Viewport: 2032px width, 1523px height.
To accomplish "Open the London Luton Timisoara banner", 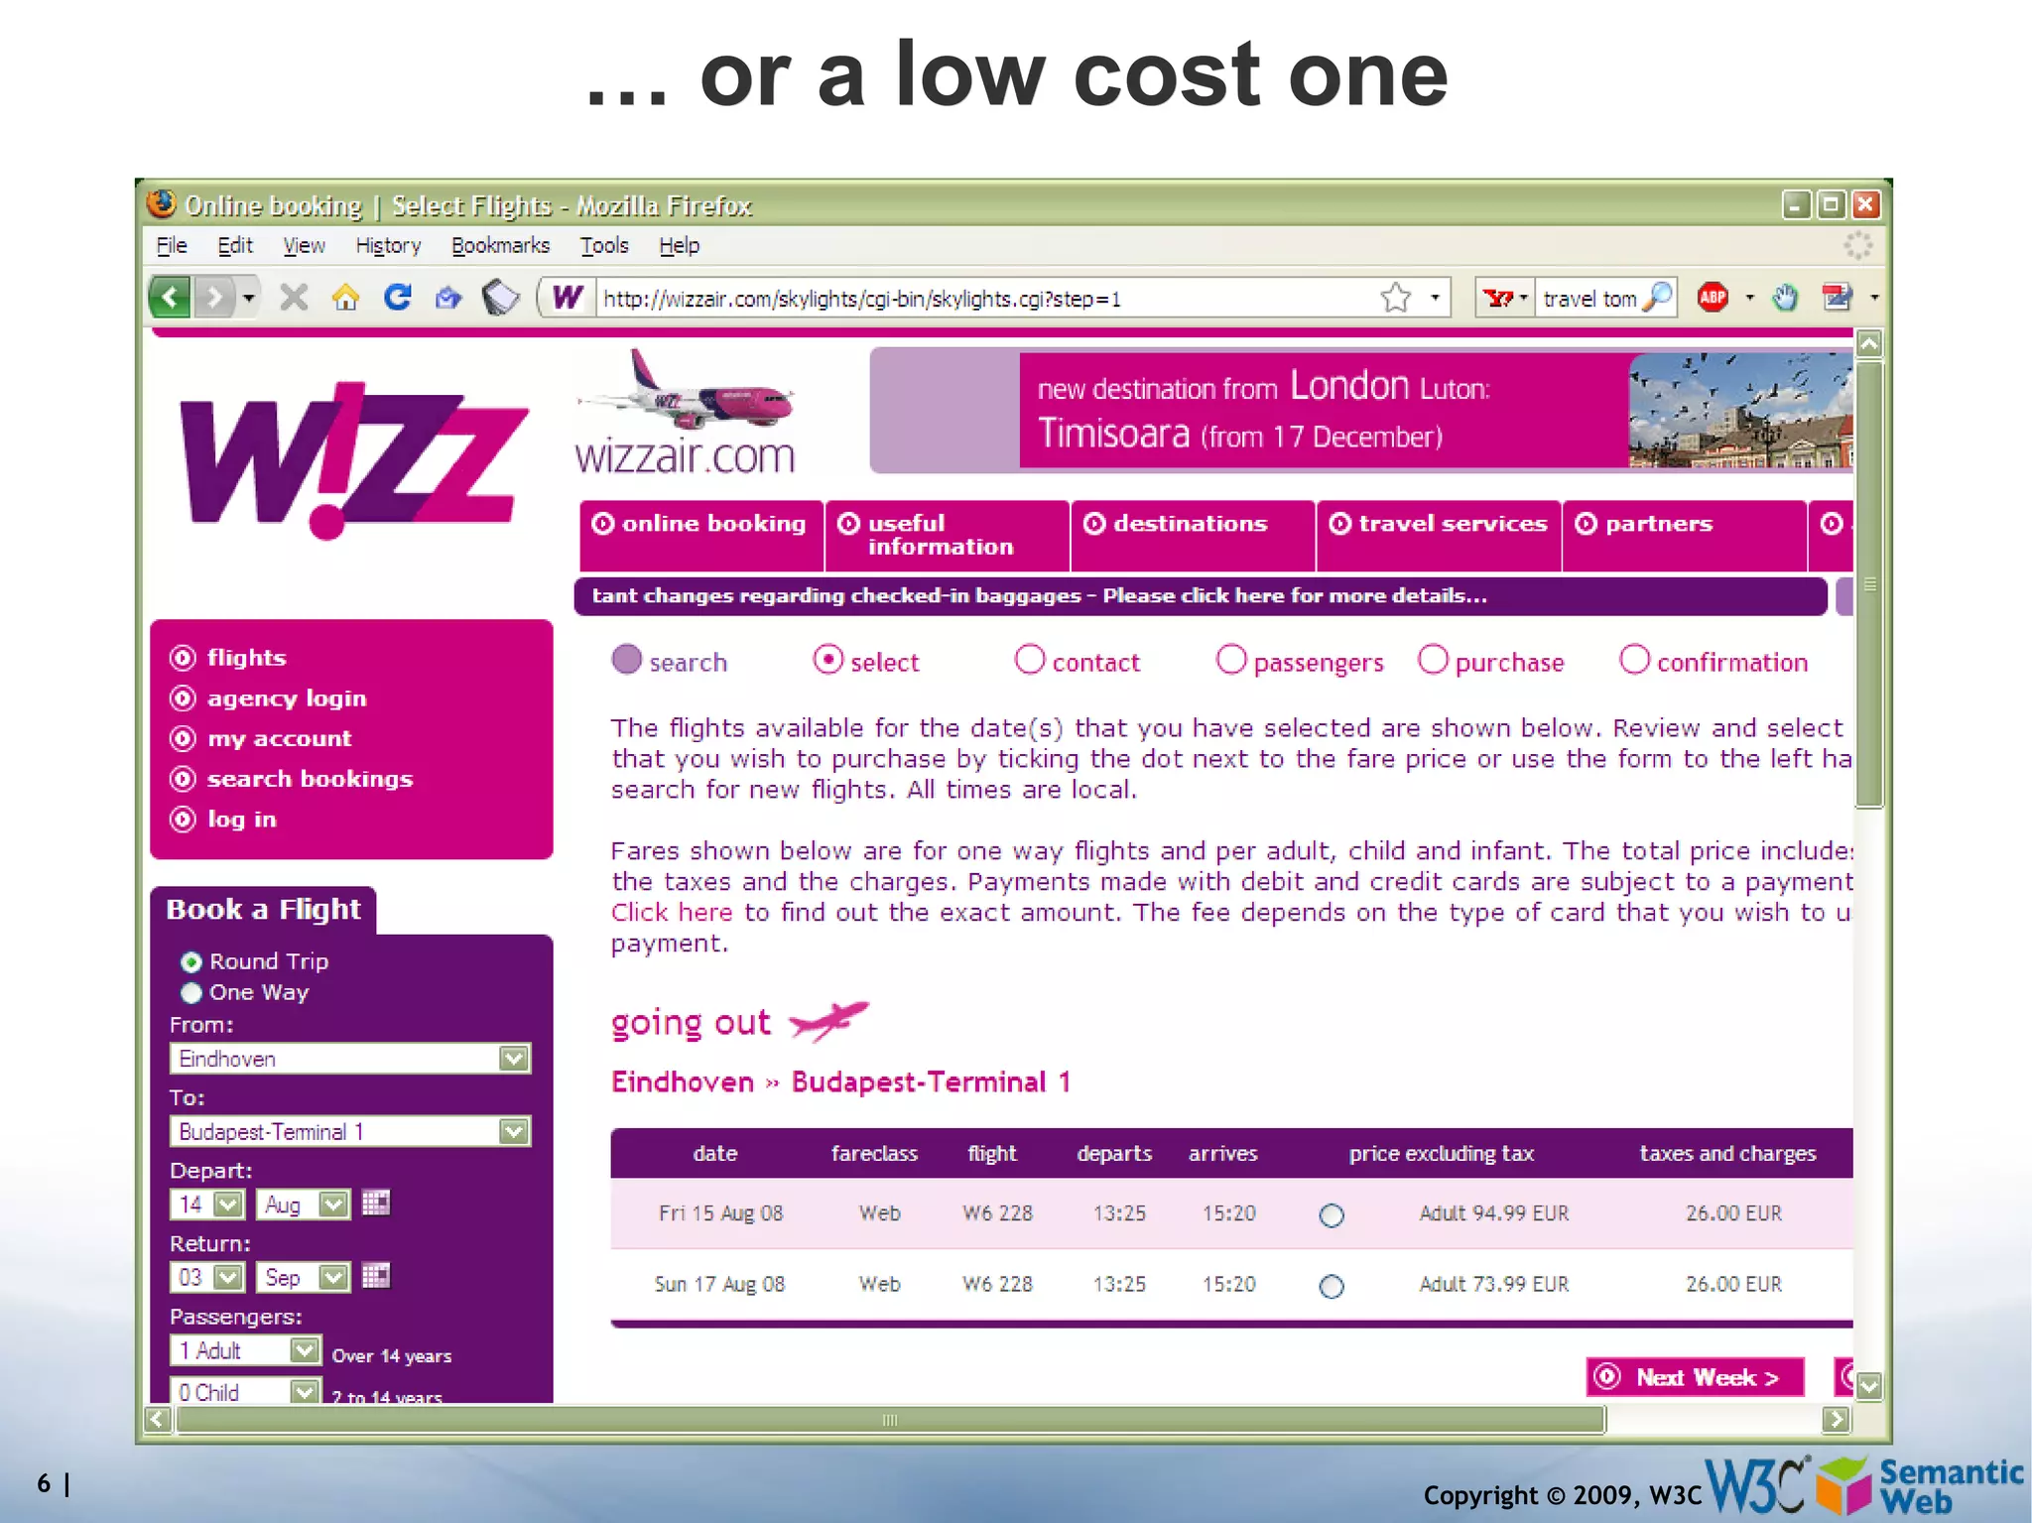I will point(1361,410).
